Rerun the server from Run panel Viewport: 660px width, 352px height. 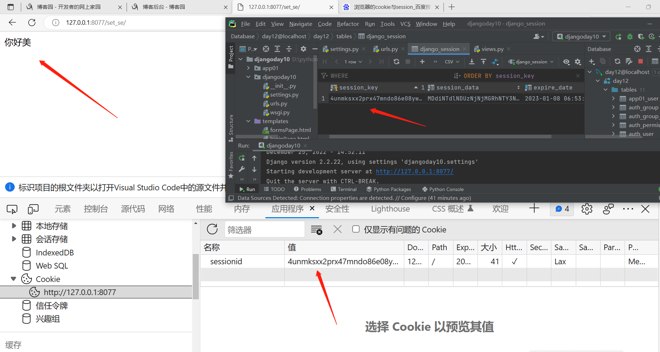pyautogui.click(x=242, y=158)
